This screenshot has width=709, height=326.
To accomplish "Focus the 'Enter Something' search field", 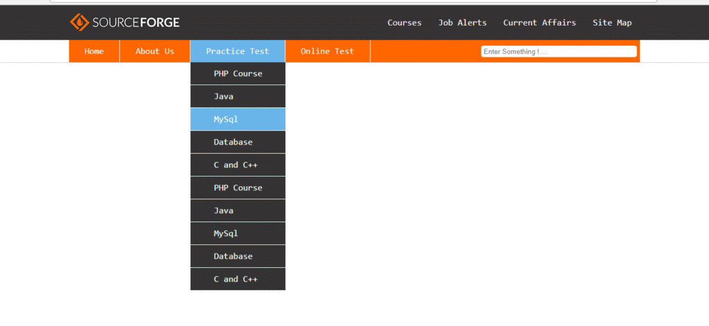I will (558, 51).
